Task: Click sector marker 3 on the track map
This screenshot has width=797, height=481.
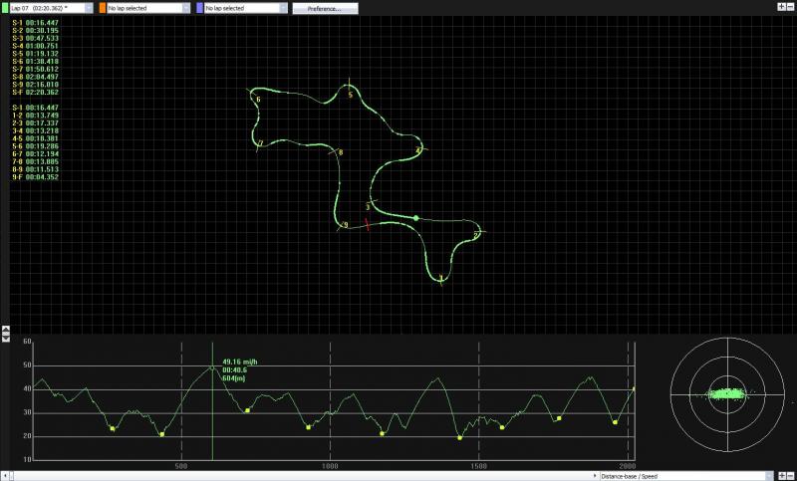Action: (x=369, y=205)
